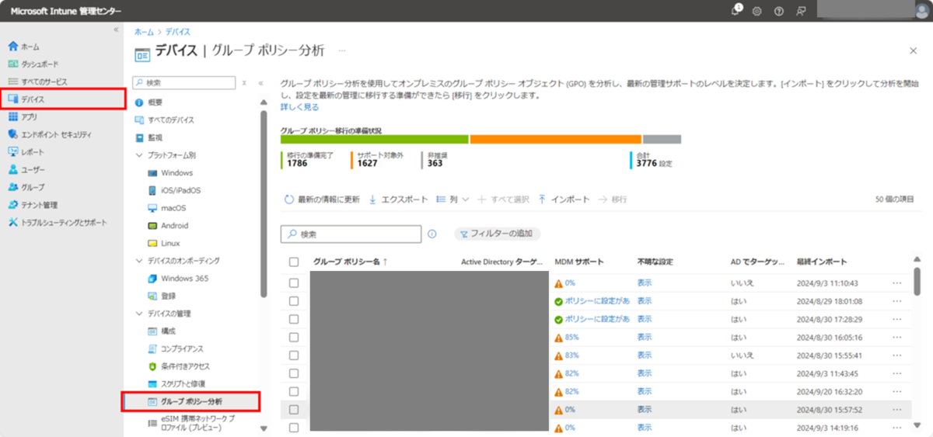Screen dimensions: 933x437
Task: Check the row imported 2024/9/3 11:10:43
Action: click(294, 283)
